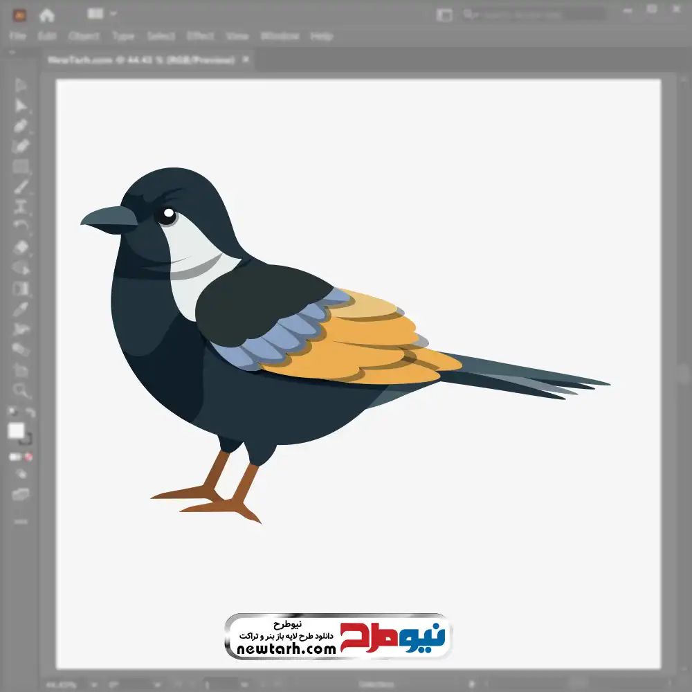This screenshot has height=692, width=692.
Task: Click the search field in top bar
Action: (533, 15)
